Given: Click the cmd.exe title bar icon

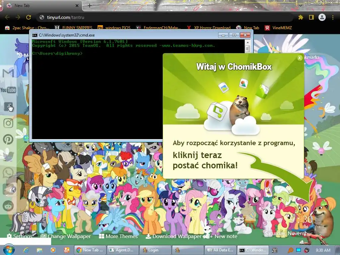Looking at the screenshot, I should pyautogui.click(x=35, y=35).
